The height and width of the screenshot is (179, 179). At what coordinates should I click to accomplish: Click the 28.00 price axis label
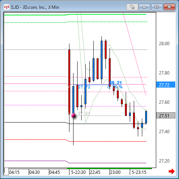pyautogui.click(x=164, y=44)
